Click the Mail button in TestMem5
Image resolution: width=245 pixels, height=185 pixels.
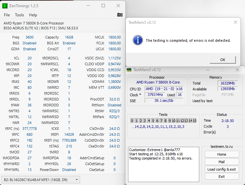click(222, 162)
